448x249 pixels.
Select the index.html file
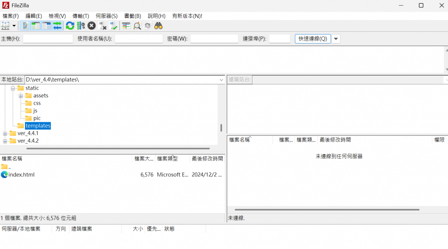(21, 175)
